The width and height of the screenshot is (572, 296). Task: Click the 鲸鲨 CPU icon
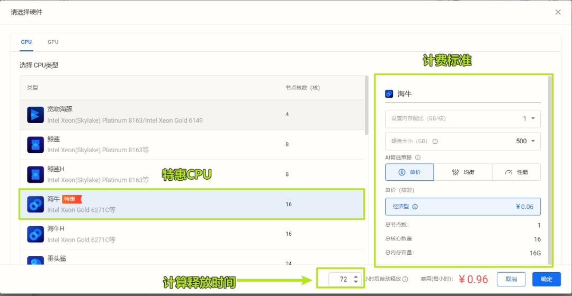coord(35,144)
